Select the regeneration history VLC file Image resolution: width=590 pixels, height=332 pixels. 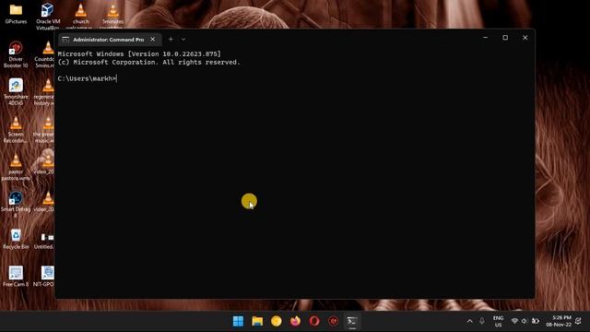click(x=45, y=92)
